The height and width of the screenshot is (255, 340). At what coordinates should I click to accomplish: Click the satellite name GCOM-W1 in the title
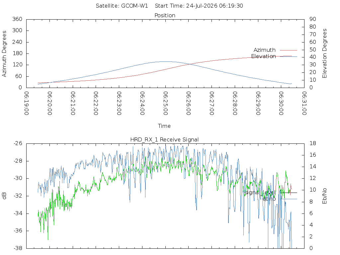coord(134,6)
